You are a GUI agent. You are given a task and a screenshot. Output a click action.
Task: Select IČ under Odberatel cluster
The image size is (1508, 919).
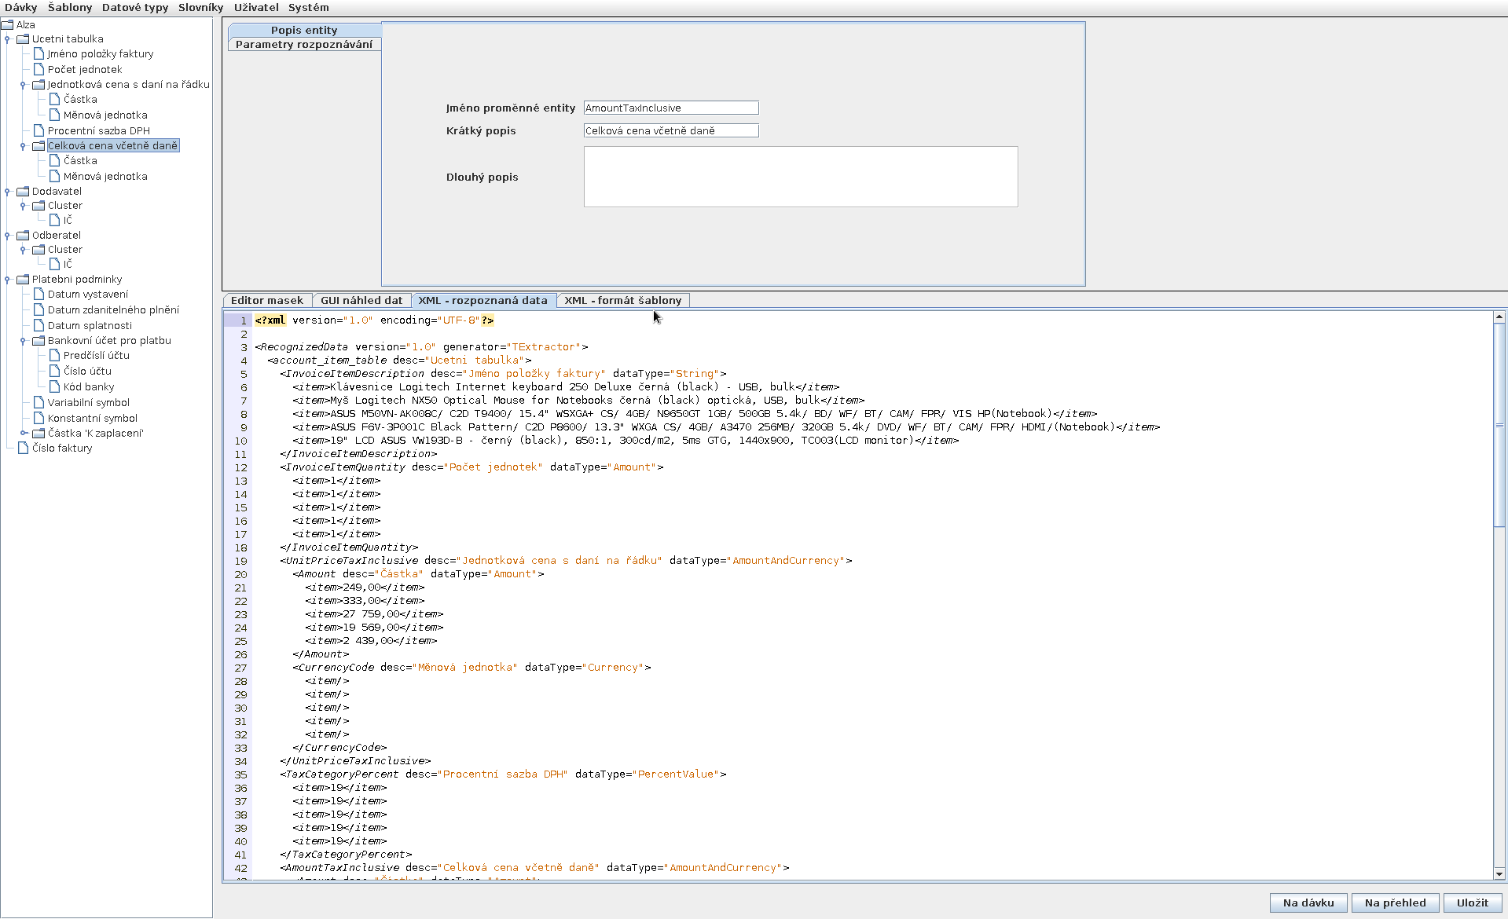68,264
